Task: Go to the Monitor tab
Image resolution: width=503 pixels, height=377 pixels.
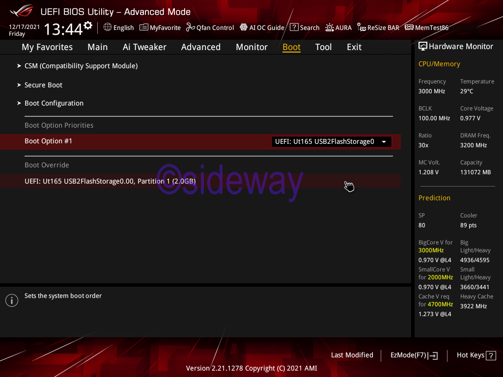Action: click(252, 47)
